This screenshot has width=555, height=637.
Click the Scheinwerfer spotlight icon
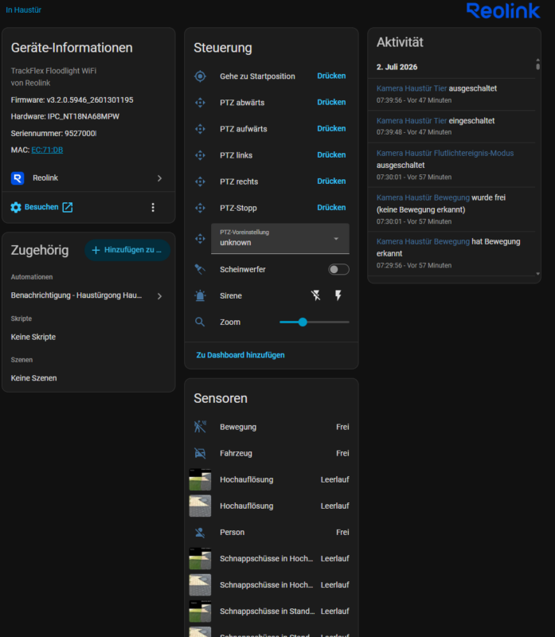[x=200, y=269]
